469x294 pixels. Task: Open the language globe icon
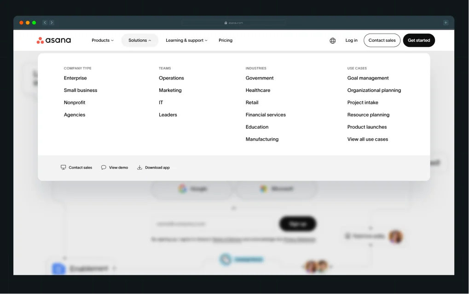[333, 40]
